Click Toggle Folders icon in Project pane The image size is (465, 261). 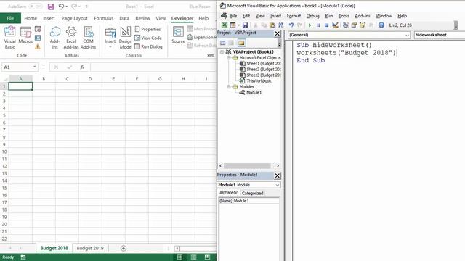[242, 43]
